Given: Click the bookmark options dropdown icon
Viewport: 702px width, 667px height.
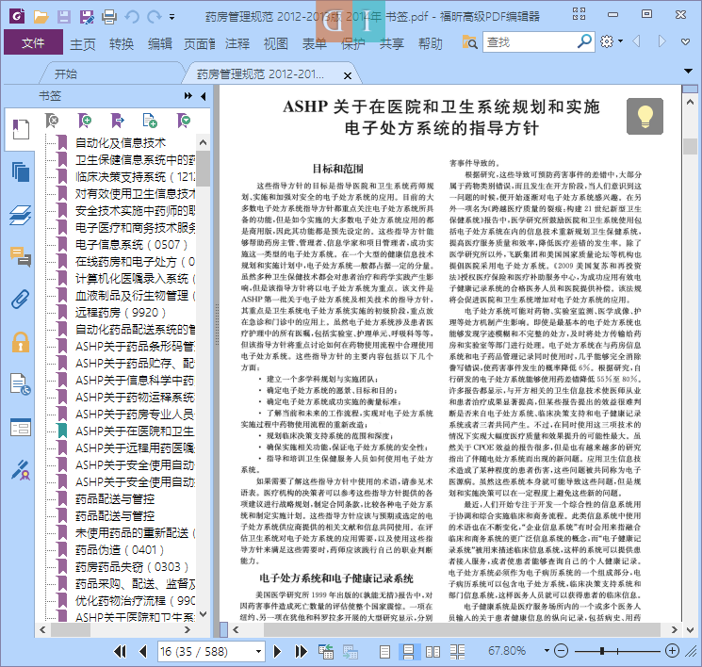Looking at the screenshot, I should (x=183, y=121).
